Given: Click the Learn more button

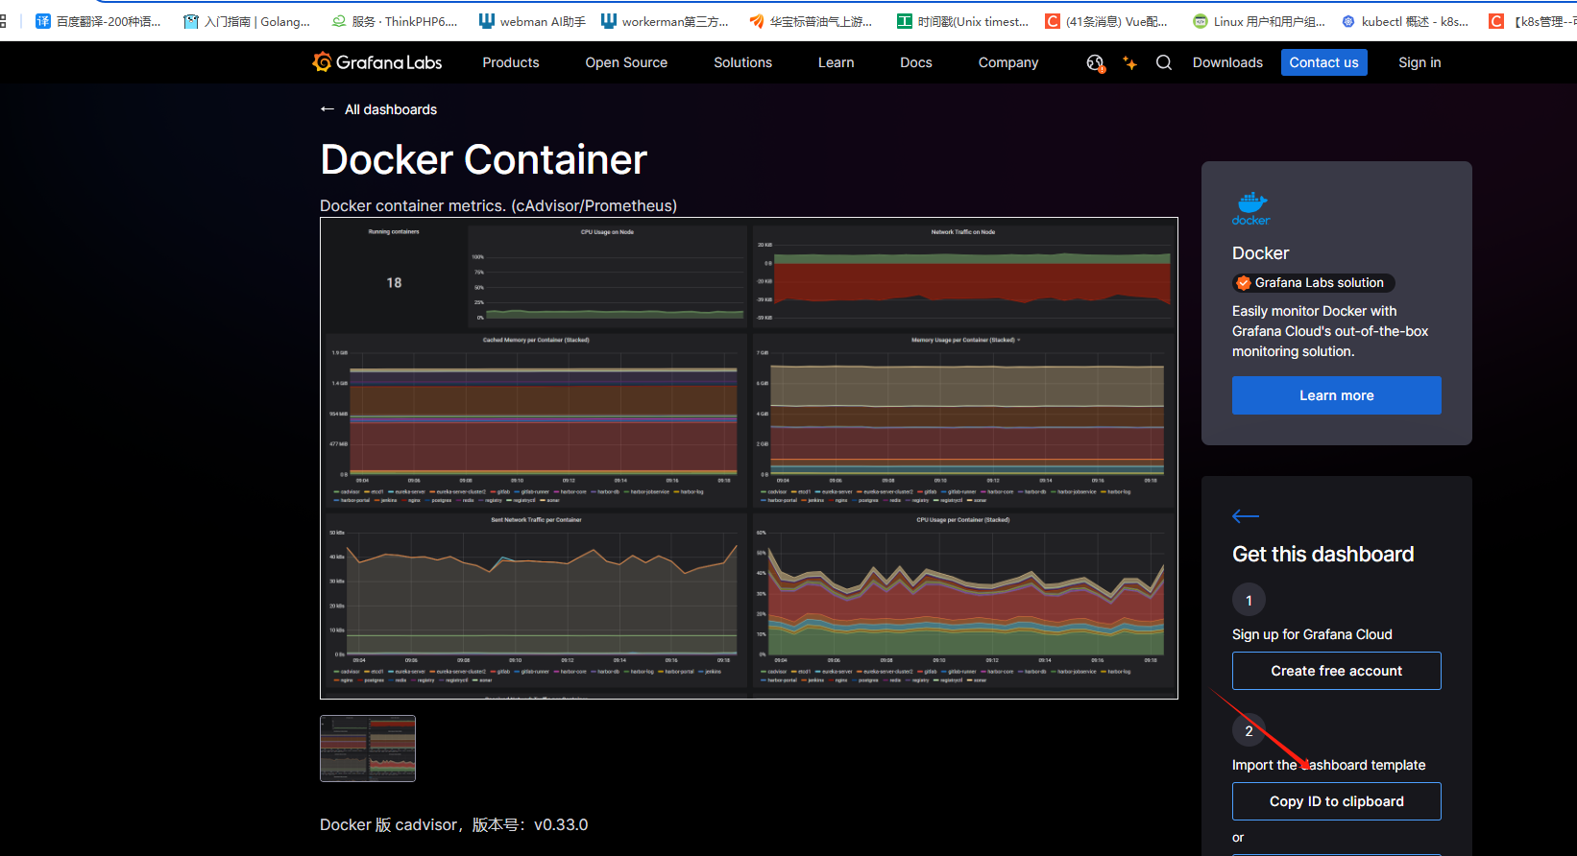Looking at the screenshot, I should tap(1336, 395).
